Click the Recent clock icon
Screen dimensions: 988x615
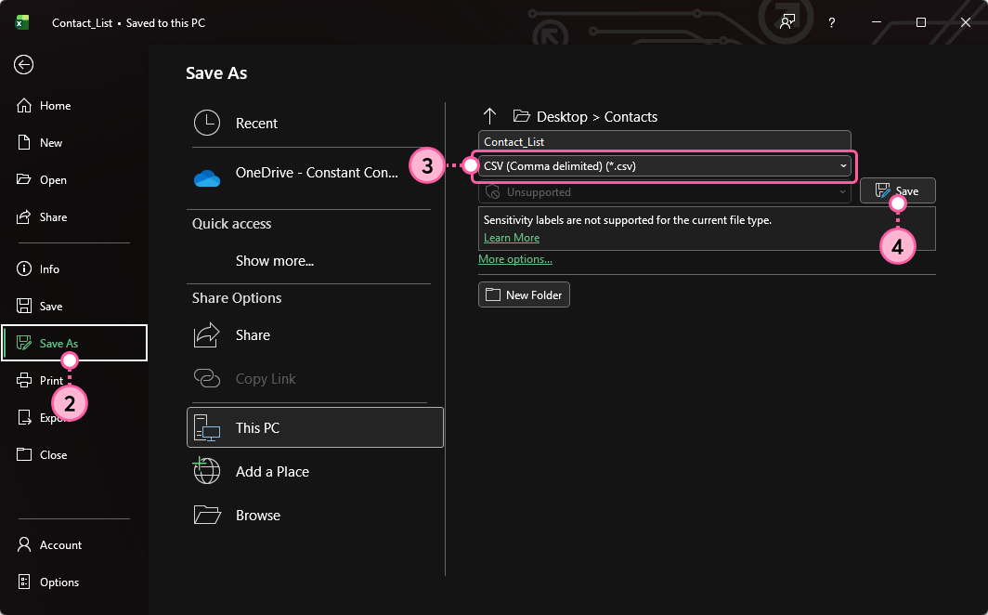pos(206,123)
